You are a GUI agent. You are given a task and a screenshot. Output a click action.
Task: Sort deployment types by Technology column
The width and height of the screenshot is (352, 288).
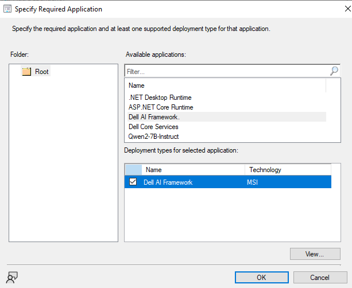tap(287, 170)
